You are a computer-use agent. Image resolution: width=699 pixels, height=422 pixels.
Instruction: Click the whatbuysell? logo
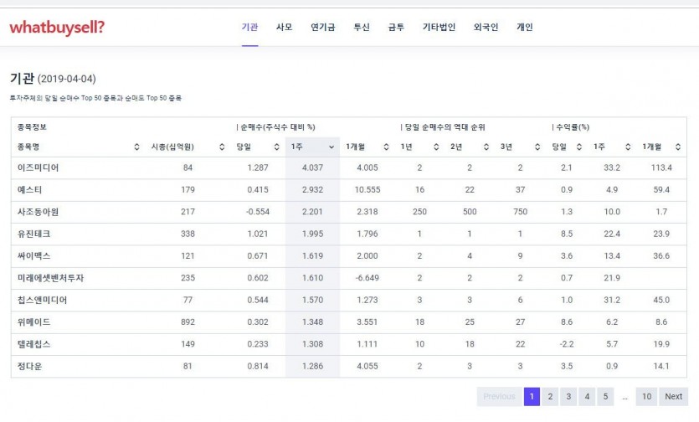point(57,28)
